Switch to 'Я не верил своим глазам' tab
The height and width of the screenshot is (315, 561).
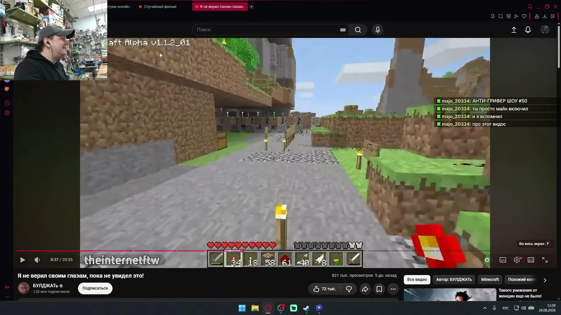(220, 7)
